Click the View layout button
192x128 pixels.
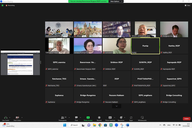coord(187,5)
